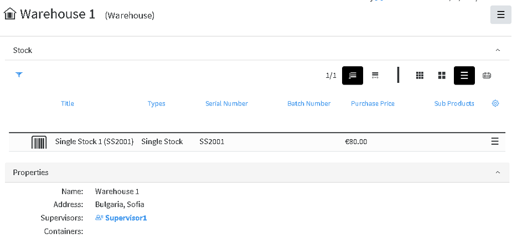Open column settings gear icon
The image size is (512, 238).
495,103
